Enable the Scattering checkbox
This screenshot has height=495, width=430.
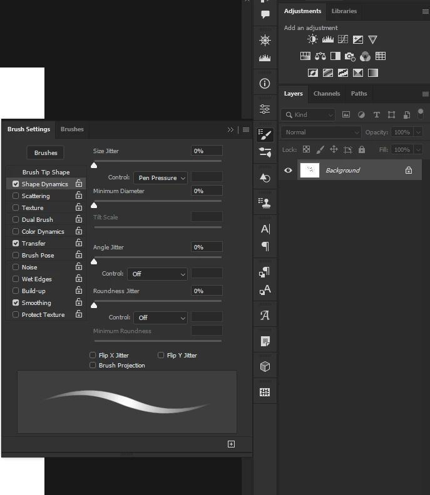click(16, 196)
